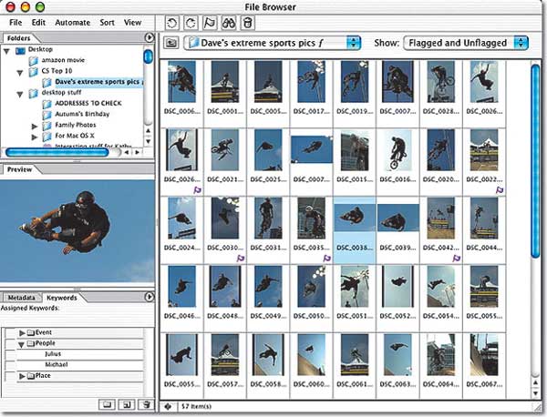Expand the Place keyword set
The width and height of the screenshot is (547, 417).
(x=22, y=376)
